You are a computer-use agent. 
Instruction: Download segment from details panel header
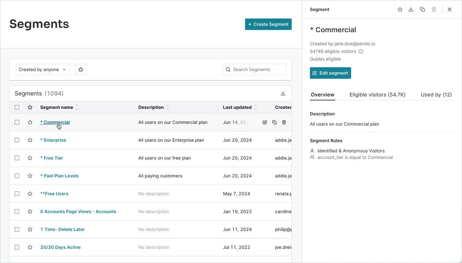(411, 10)
